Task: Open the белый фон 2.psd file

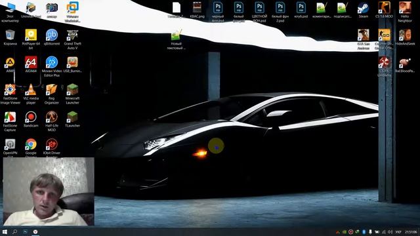Action: 280,12
